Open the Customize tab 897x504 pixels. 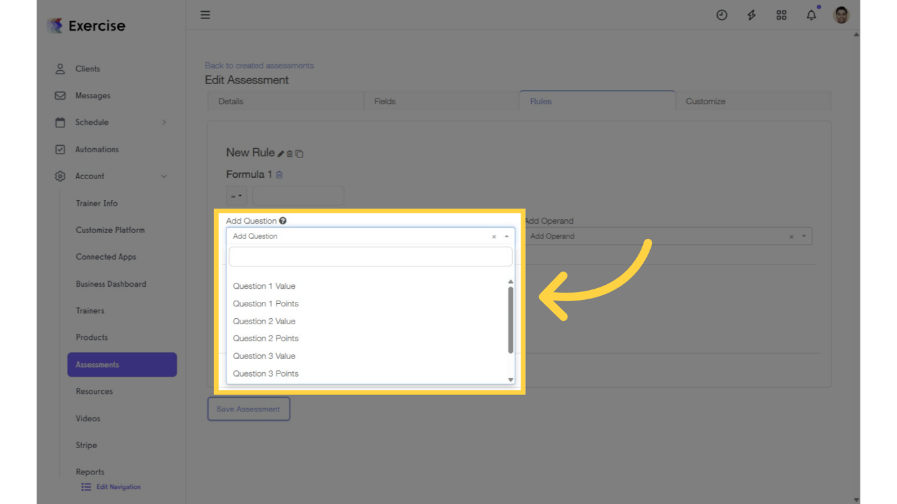705,101
